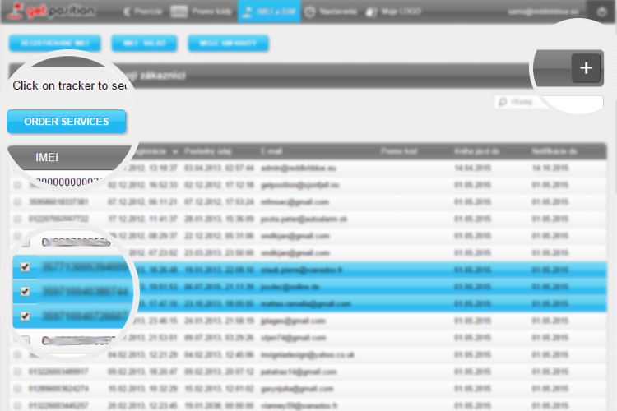Click the Moje LOGO icon
The width and height of the screenshot is (617, 411).
[372, 12]
